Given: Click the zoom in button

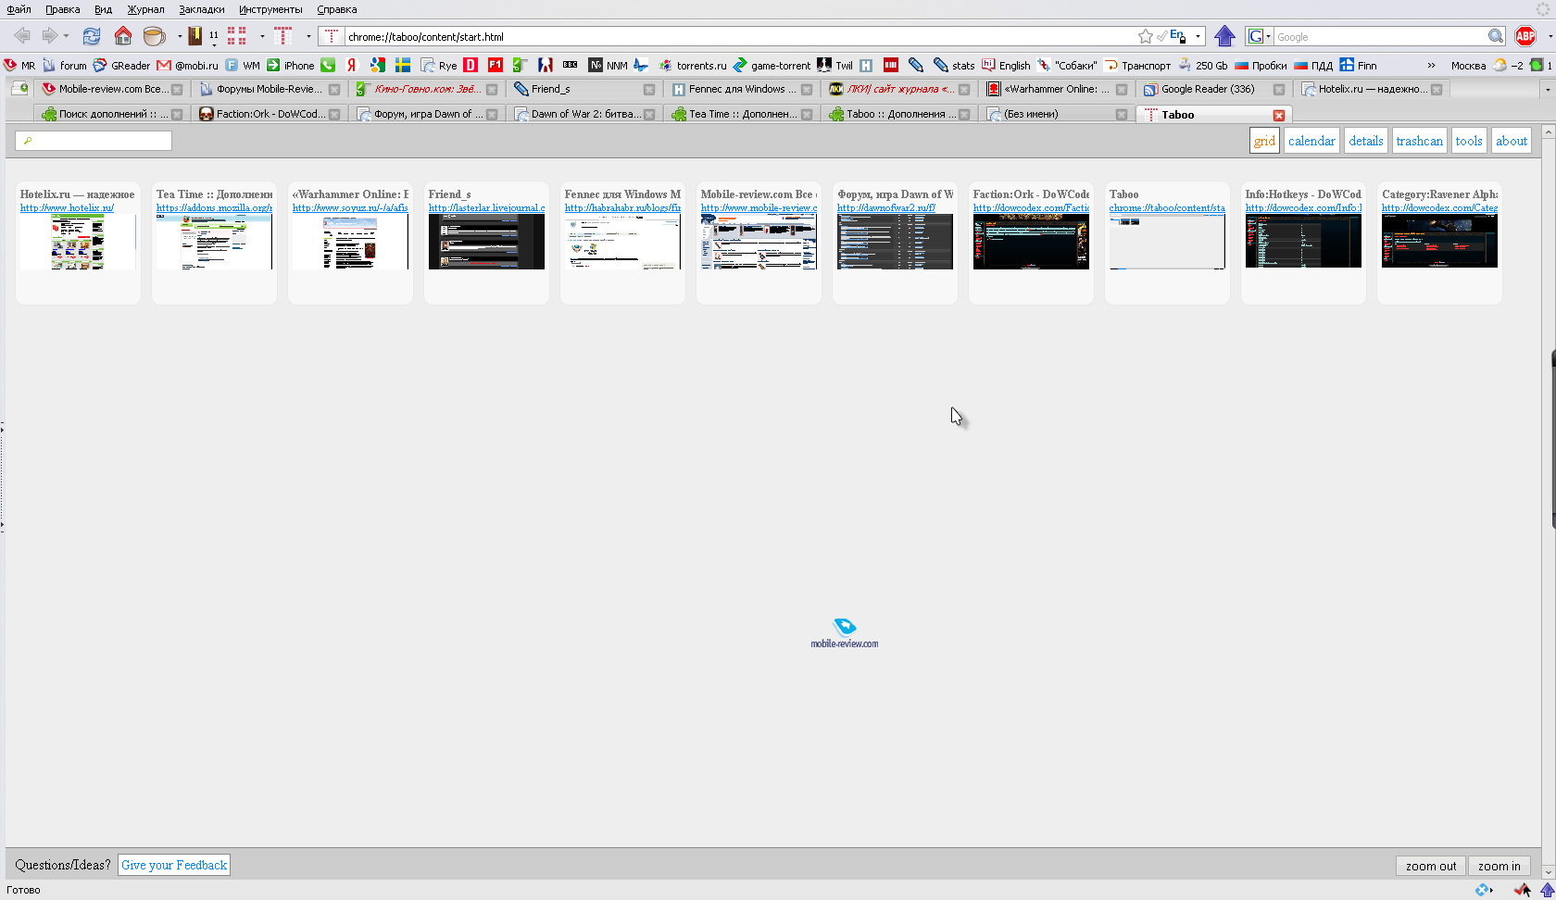Looking at the screenshot, I should coord(1499,866).
